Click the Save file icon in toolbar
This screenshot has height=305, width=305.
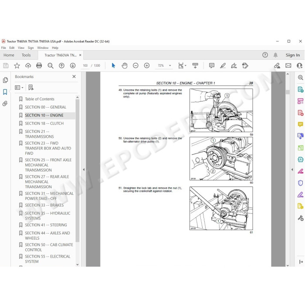(x=6, y=65)
